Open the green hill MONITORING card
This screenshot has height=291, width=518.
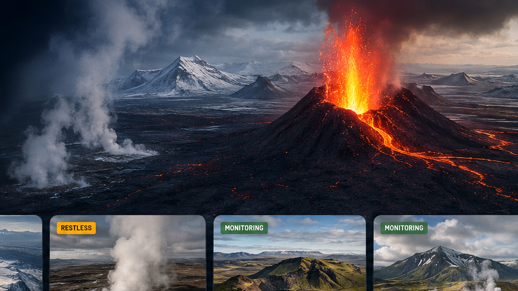point(289,253)
